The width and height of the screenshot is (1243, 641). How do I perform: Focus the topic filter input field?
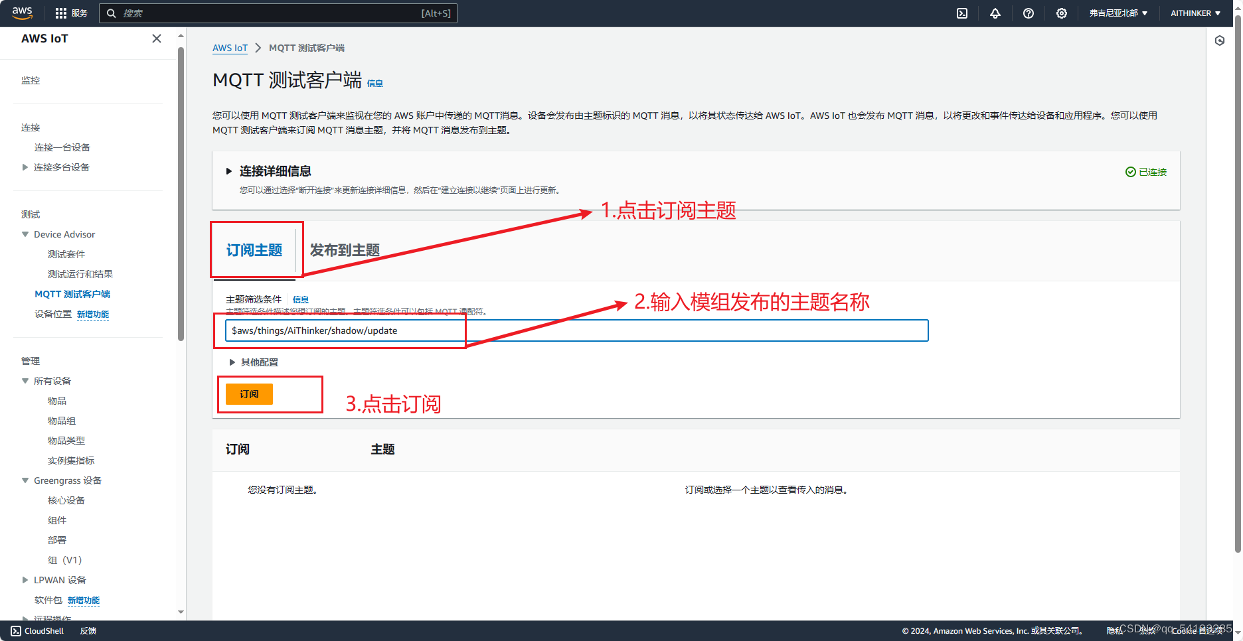(576, 330)
